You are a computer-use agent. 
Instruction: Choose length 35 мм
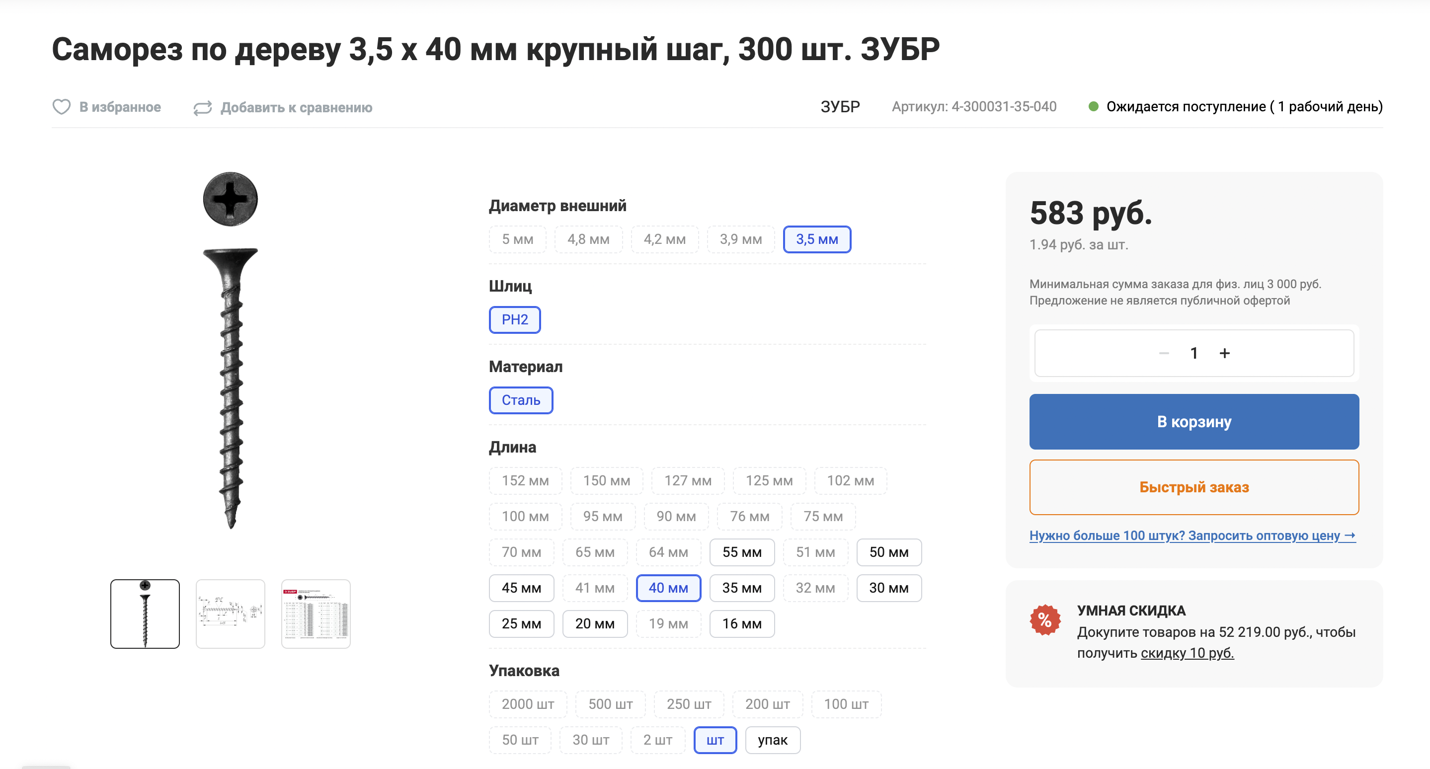742,588
